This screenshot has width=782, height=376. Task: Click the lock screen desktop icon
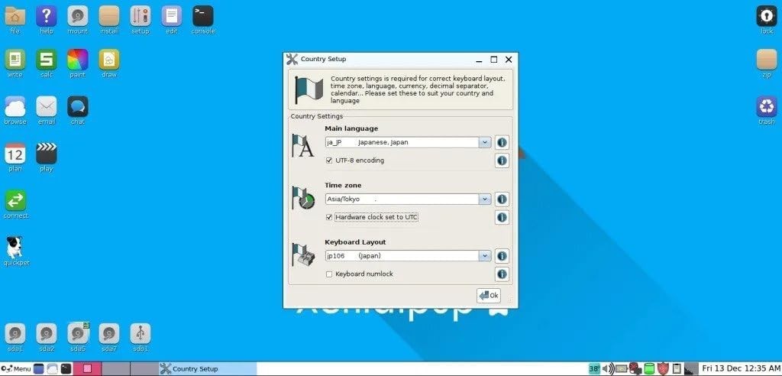(x=767, y=17)
